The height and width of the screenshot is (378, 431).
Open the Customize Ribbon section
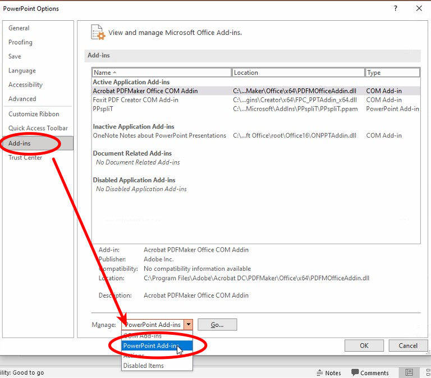34,114
